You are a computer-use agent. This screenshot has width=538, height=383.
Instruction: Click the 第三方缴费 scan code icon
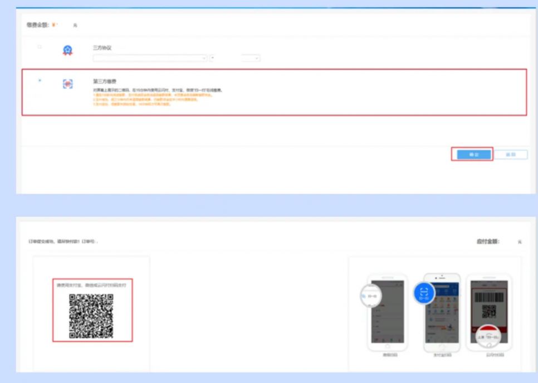[67, 84]
